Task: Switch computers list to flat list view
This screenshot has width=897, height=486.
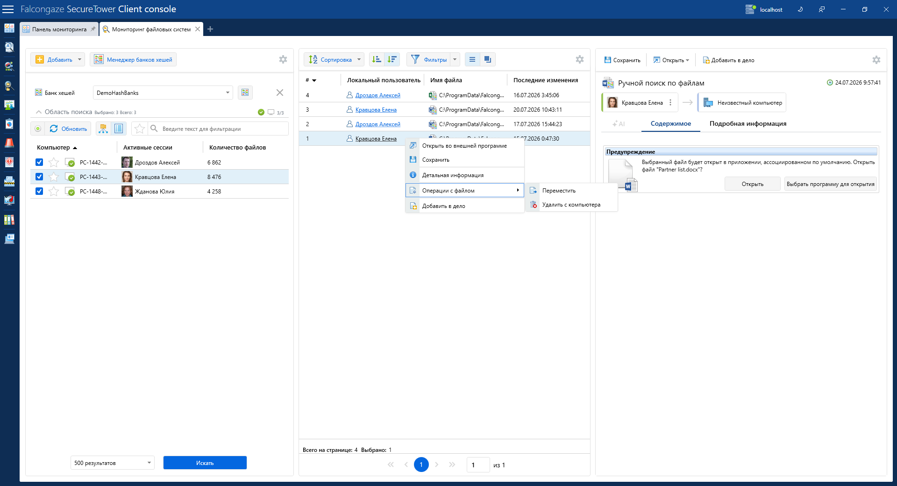Action: (x=119, y=129)
